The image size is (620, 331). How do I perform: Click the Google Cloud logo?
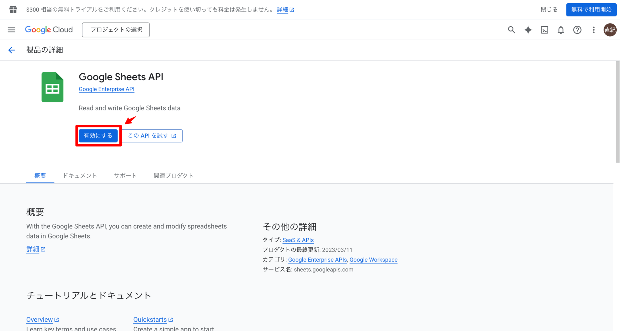48,30
